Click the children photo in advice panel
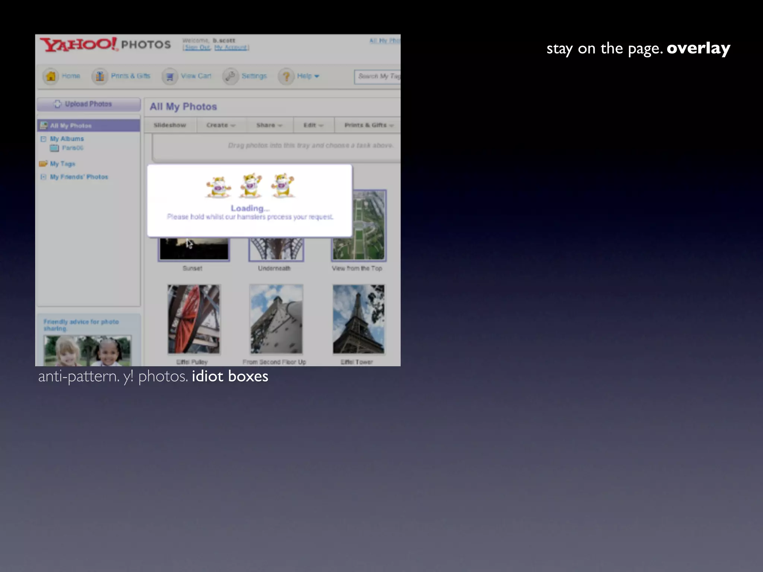 coord(88,350)
